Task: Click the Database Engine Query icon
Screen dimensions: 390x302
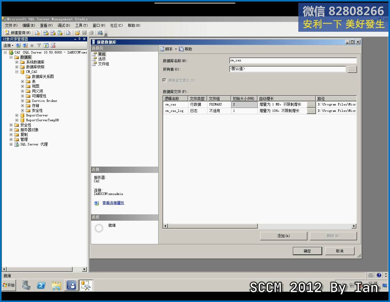Action: click(37, 33)
